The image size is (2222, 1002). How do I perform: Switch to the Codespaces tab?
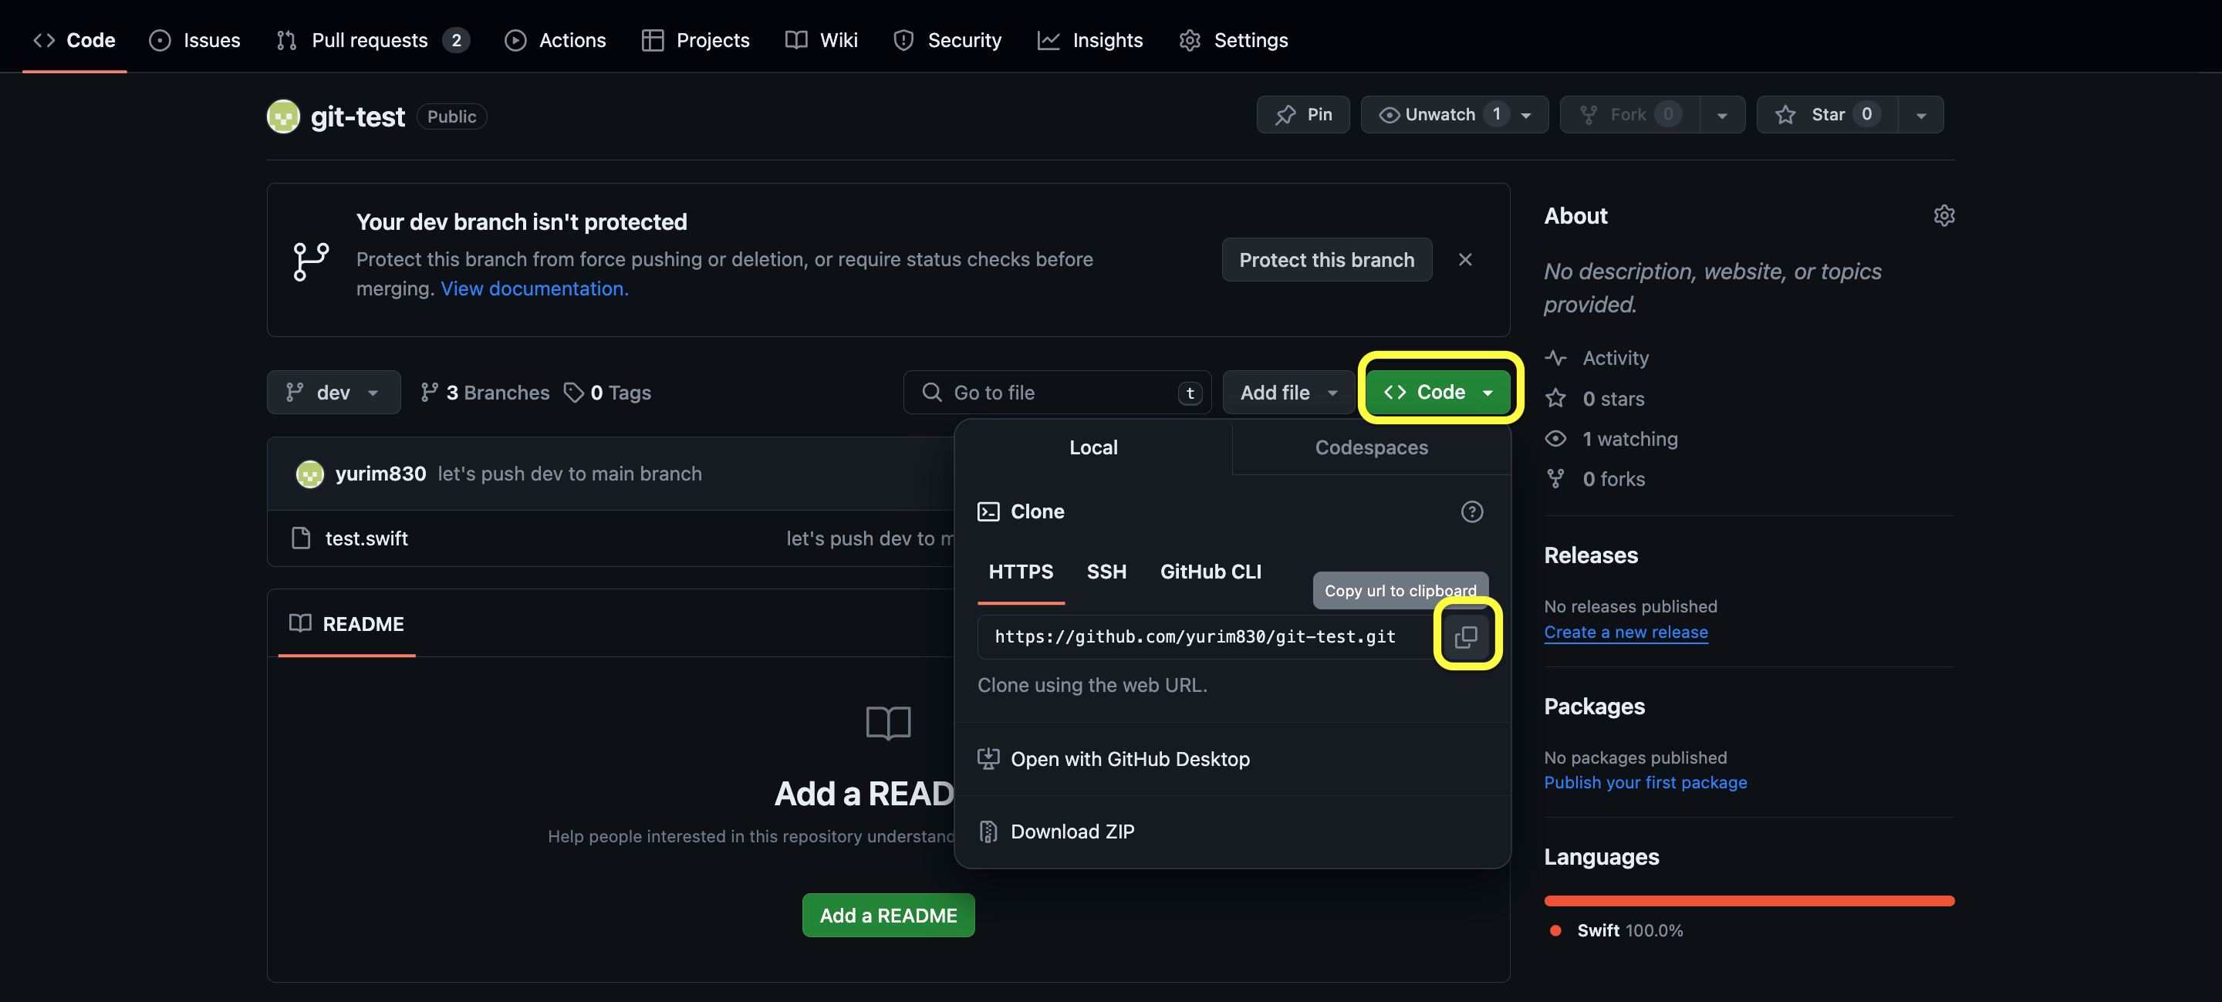click(x=1371, y=447)
